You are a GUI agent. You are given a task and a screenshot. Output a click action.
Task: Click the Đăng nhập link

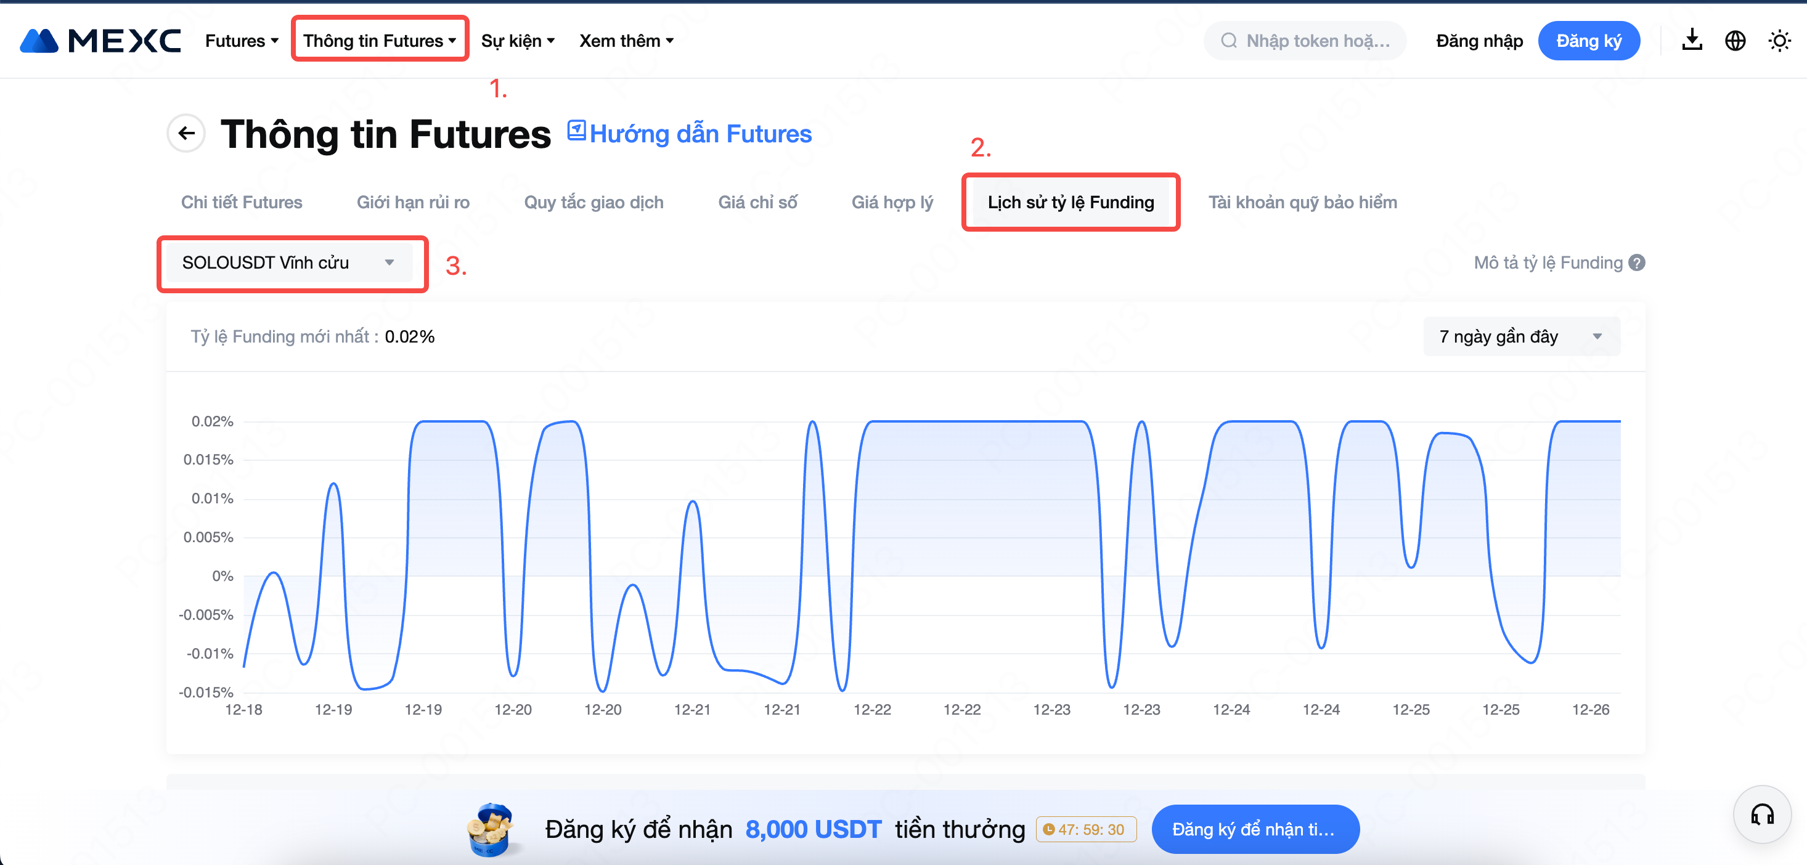[x=1479, y=41]
